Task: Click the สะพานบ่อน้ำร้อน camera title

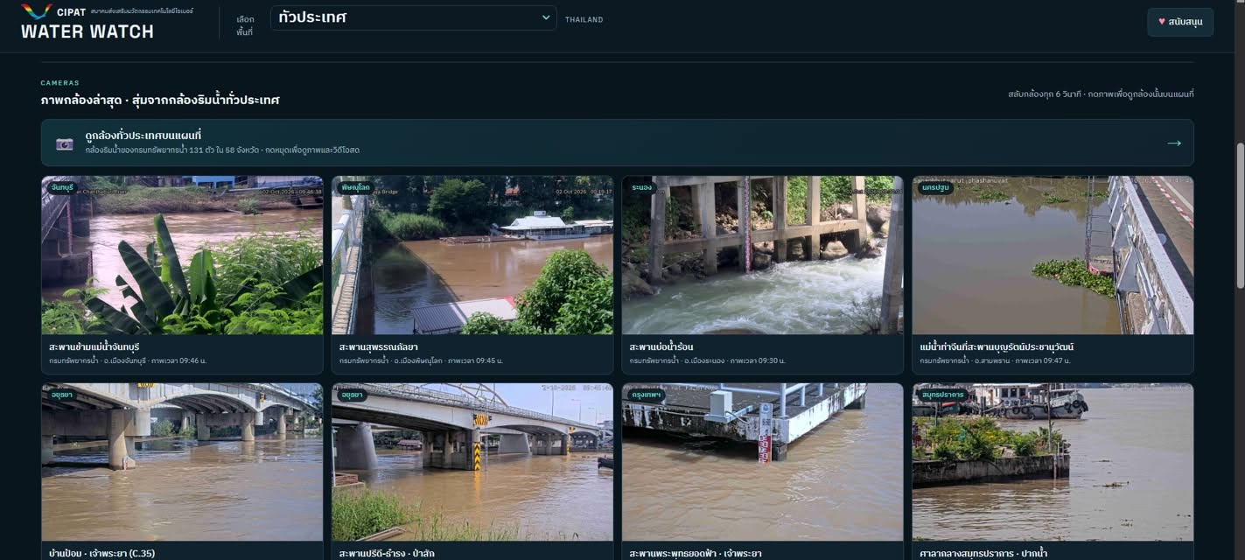Action: coord(661,347)
